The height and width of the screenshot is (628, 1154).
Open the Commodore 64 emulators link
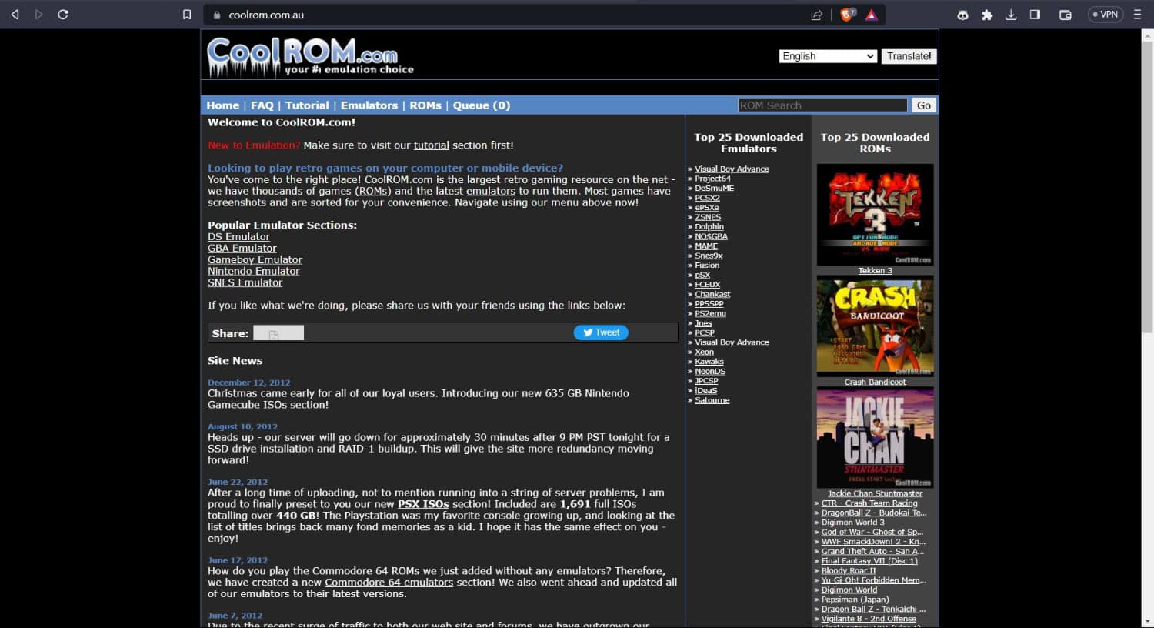pos(389,583)
